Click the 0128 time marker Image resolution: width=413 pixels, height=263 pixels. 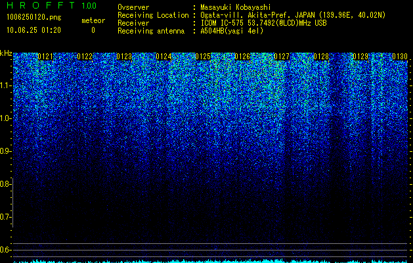(x=321, y=57)
